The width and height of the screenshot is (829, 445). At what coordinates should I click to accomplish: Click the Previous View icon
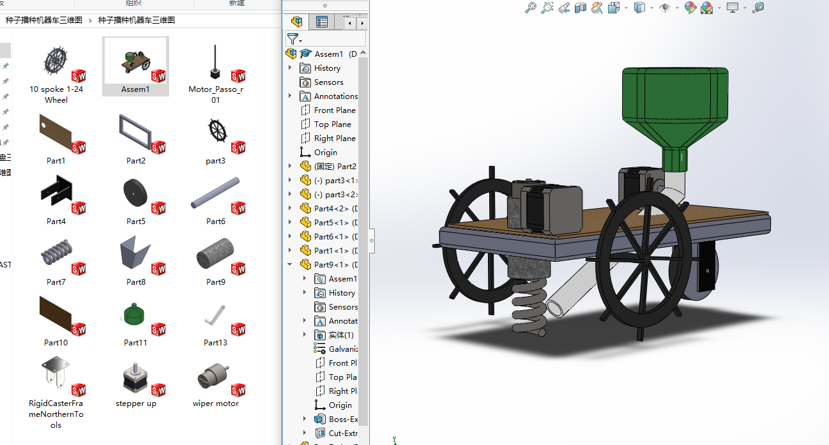pos(564,8)
